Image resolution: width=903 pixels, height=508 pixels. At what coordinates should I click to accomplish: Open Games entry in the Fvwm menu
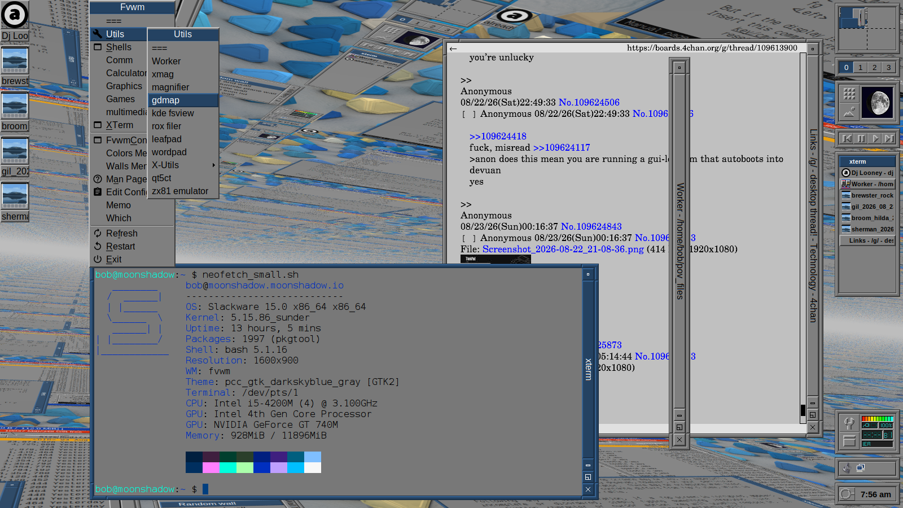(x=119, y=99)
